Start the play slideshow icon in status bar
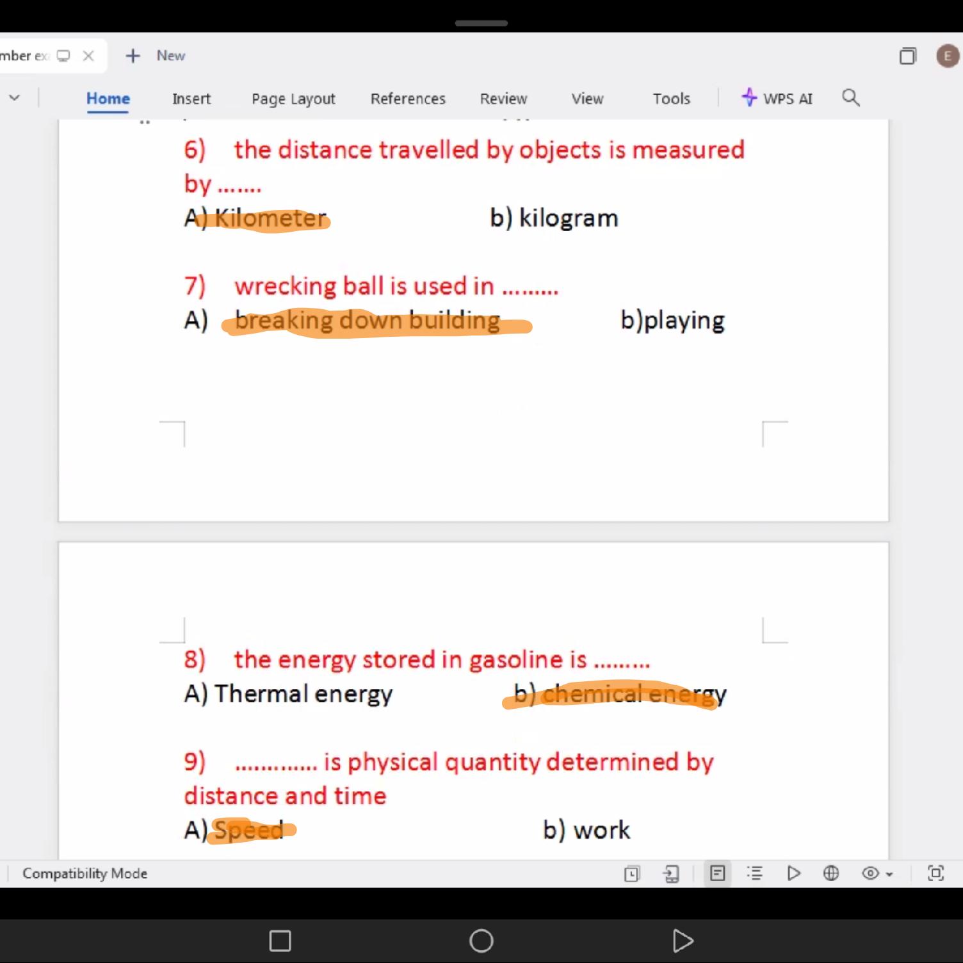Image resolution: width=963 pixels, height=963 pixels. pyautogui.click(x=793, y=873)
